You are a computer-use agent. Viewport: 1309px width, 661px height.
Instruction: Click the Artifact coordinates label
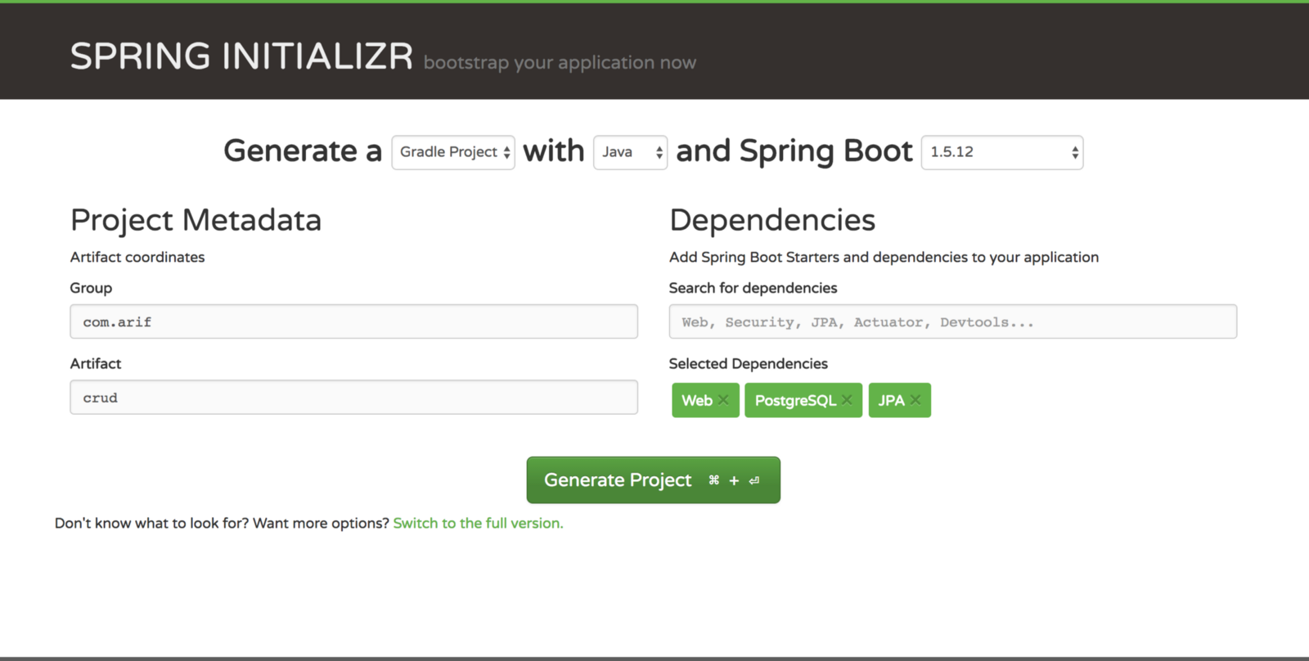tap(137, 257)
